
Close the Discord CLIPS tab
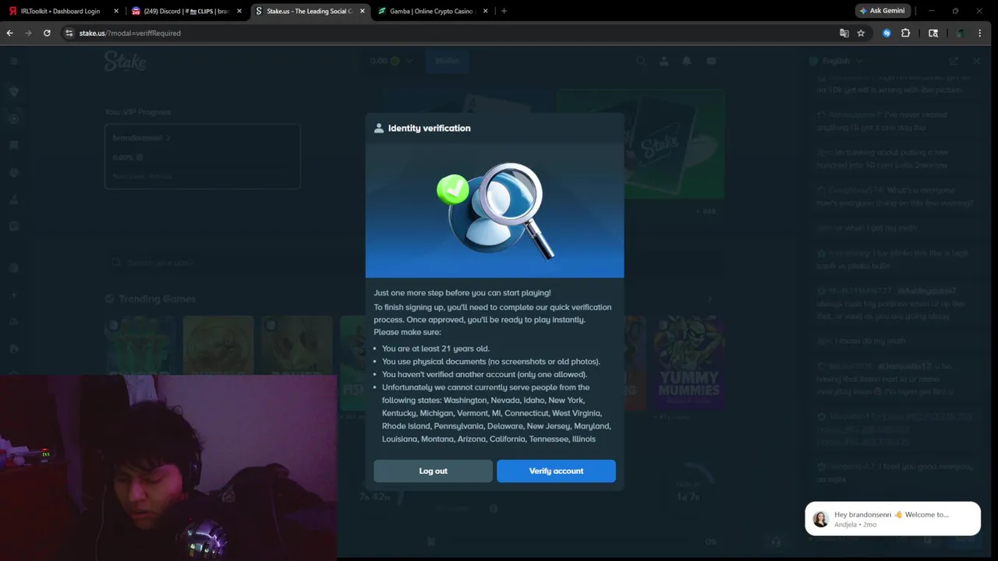(x=239, y=11)
